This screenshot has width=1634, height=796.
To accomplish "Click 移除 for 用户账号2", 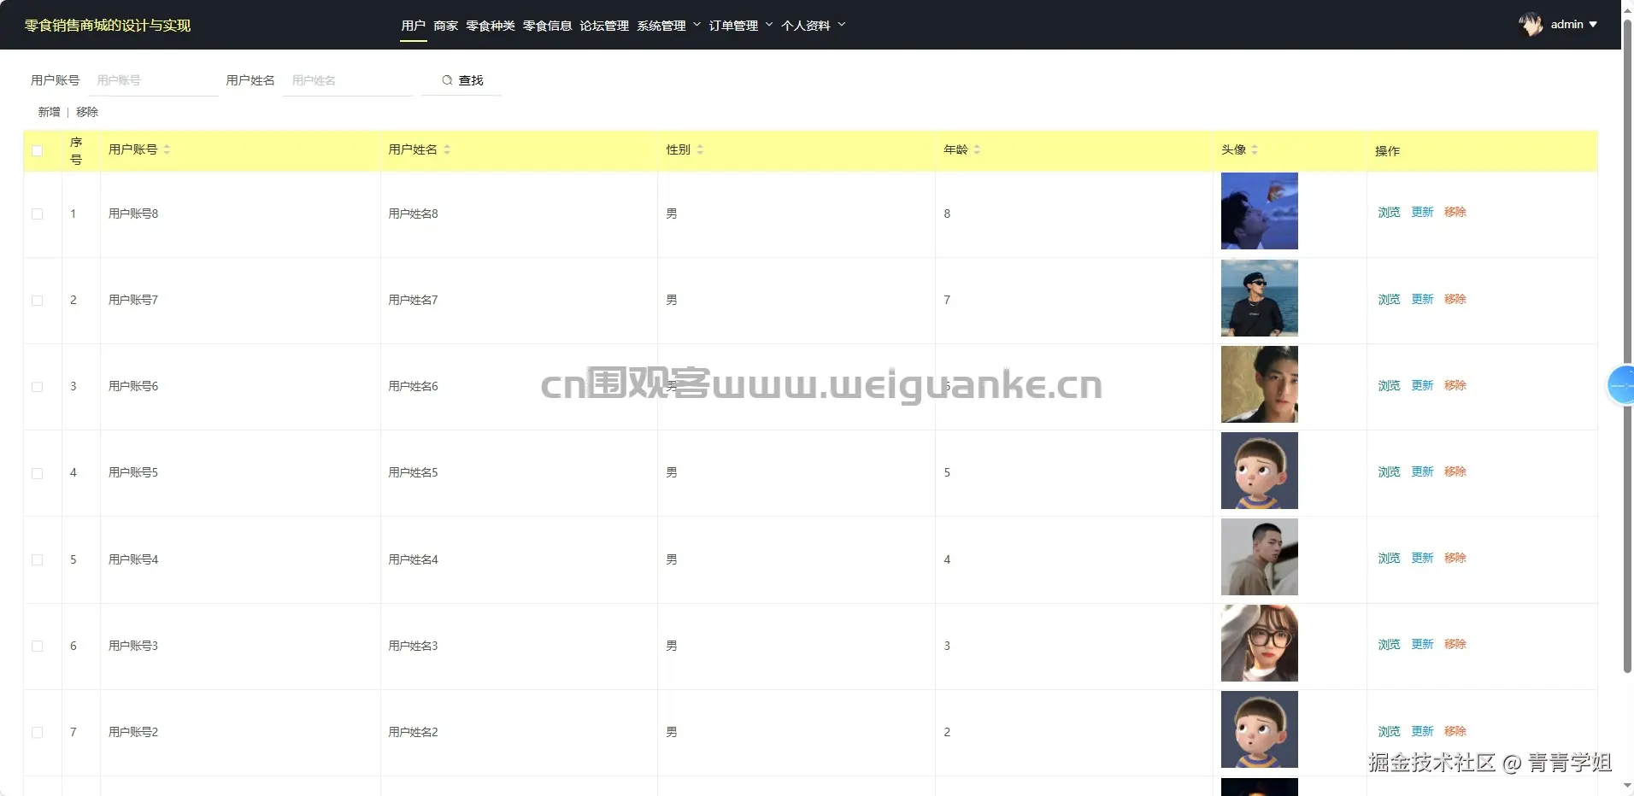I will (x=1455, y=731).
